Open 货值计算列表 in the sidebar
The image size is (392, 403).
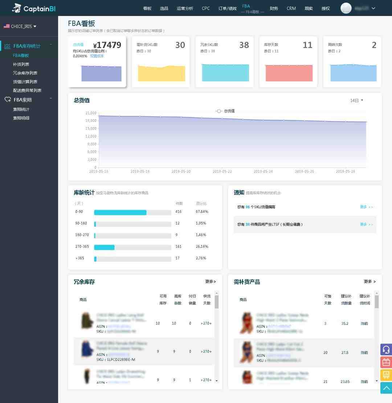point(25,82)
